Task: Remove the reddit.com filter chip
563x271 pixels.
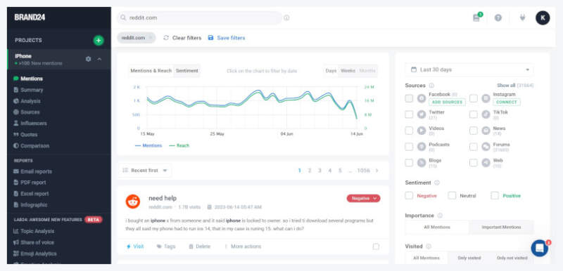Action: coord(151,38)
